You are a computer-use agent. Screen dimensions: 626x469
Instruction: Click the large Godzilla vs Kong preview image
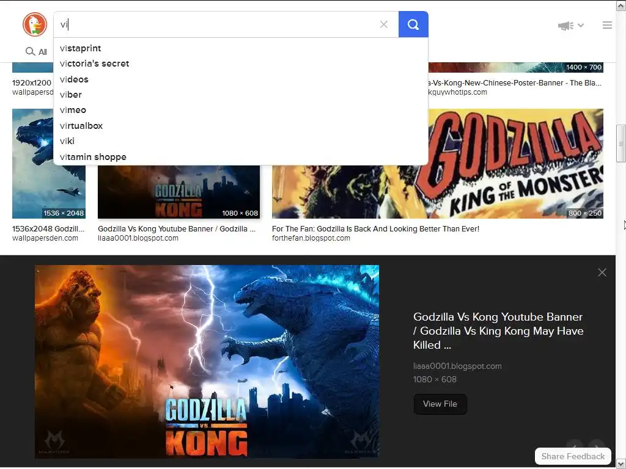(x=207, y=362)
